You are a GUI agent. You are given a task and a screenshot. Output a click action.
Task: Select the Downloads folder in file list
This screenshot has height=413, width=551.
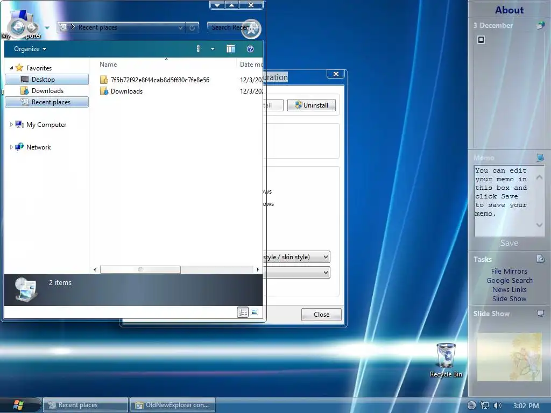(126, 91)
